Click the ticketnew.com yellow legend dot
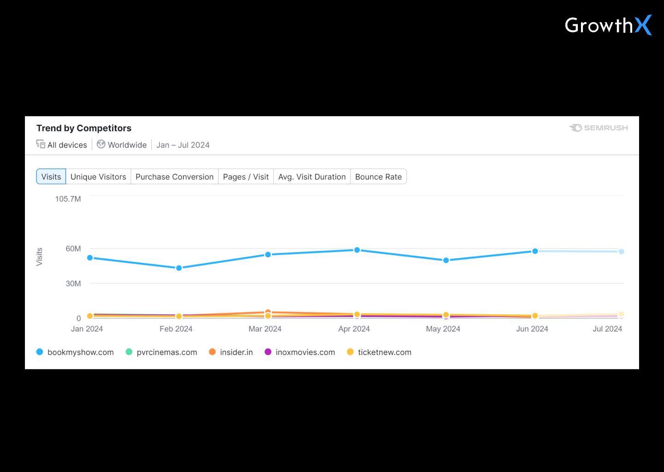This screenshot has height=472, width=664. 350,352
